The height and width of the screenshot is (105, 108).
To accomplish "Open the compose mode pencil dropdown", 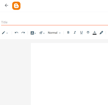I will pyautogui.click(x=5, y=33).
